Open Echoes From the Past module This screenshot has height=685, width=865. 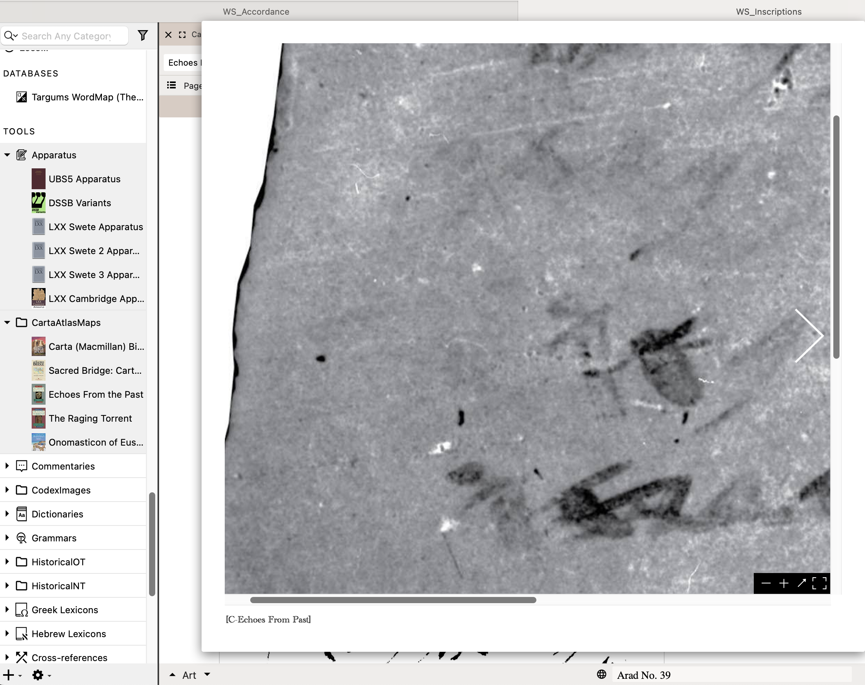click(95, 394)
